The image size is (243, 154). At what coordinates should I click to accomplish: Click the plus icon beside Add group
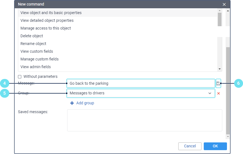click(72, 103)
